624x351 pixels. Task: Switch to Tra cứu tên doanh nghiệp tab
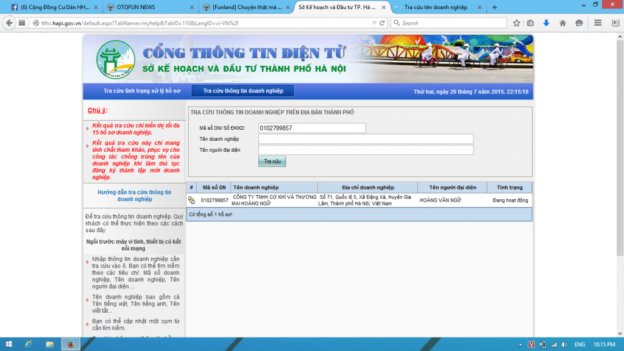point(438,7)
